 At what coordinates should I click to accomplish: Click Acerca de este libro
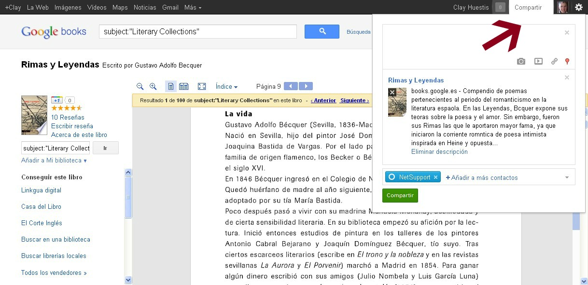point(79,135)
